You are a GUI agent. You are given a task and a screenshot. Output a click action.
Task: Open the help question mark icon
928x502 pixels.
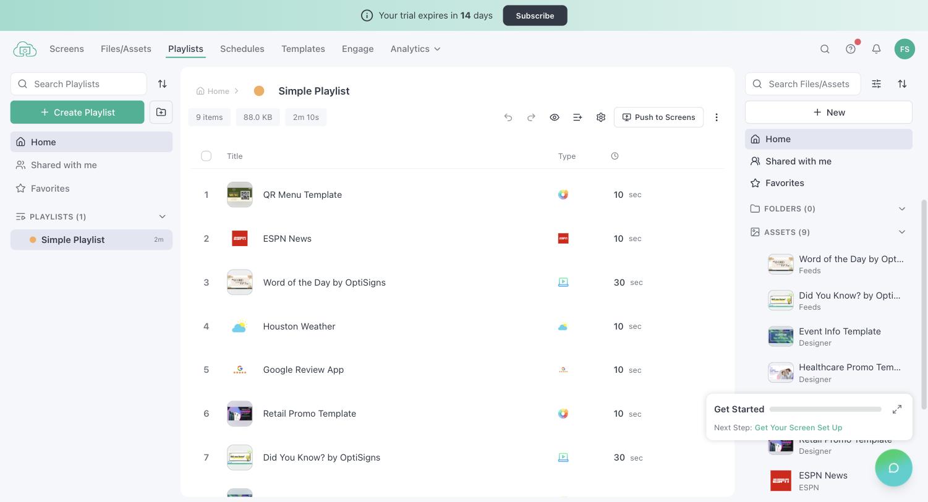(x=851, y=49)
